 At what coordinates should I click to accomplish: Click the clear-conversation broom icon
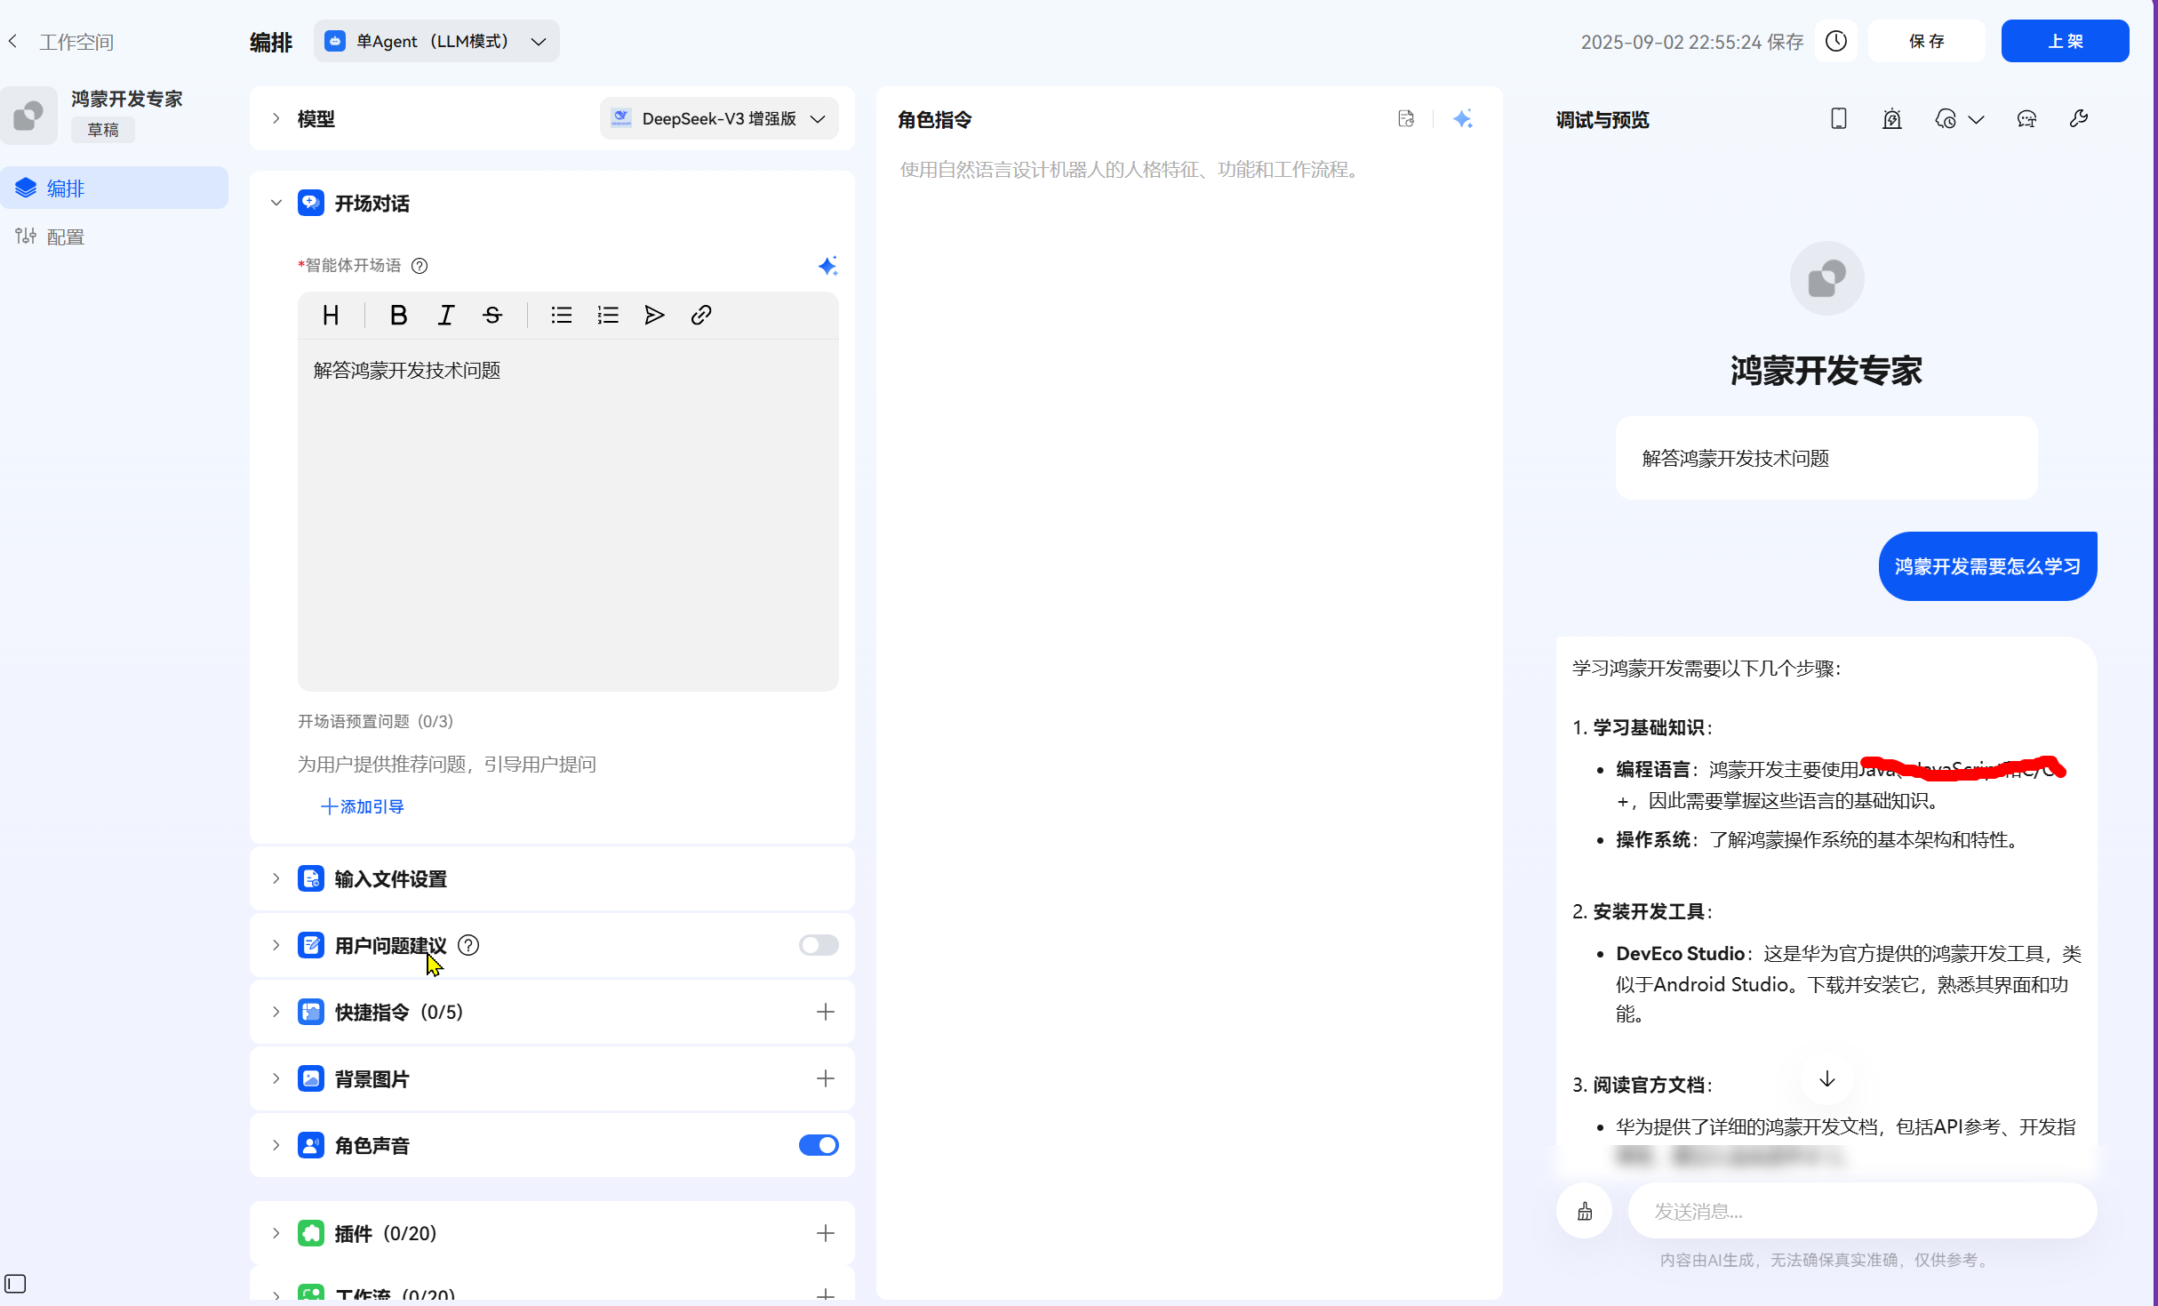(x=1585, y=1211)
